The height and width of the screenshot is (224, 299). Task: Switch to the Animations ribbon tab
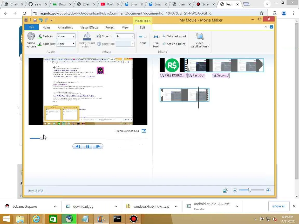point(65,27)
